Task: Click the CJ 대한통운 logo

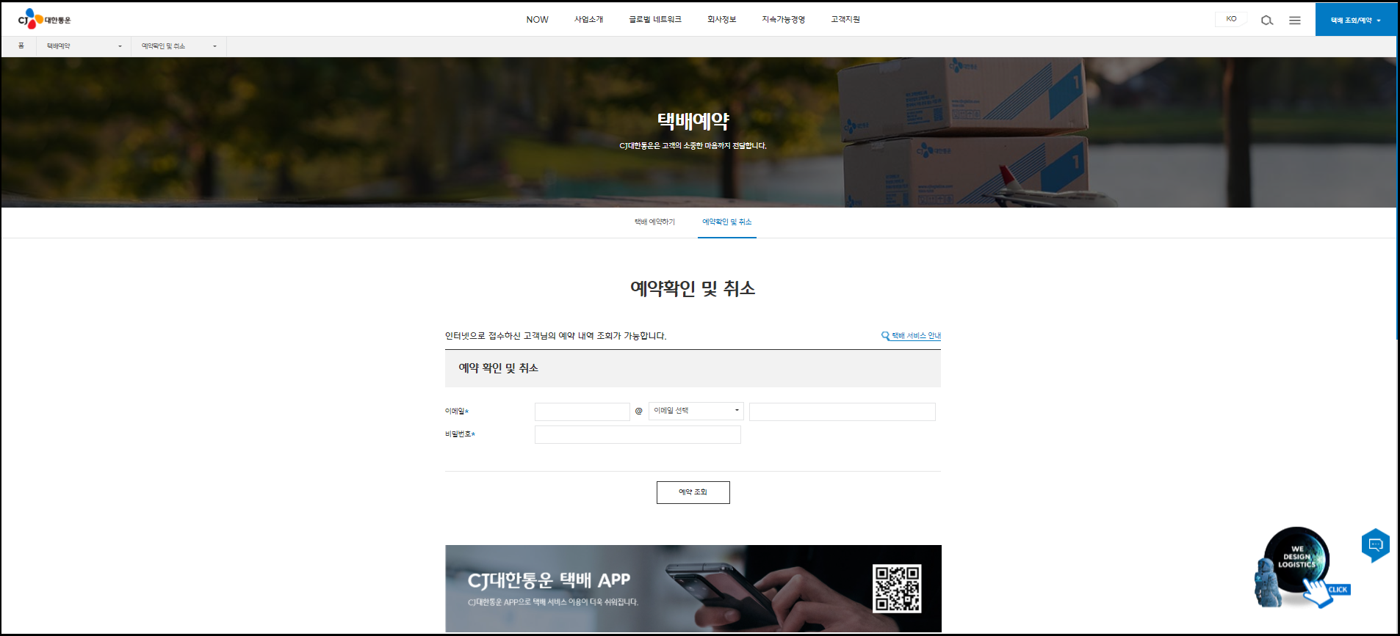Action: (44, 19)
